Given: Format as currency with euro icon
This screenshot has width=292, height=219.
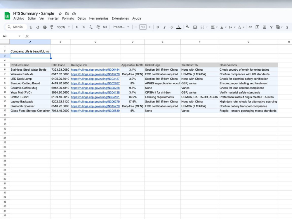Looking at the screenshot, I should 77,27.
